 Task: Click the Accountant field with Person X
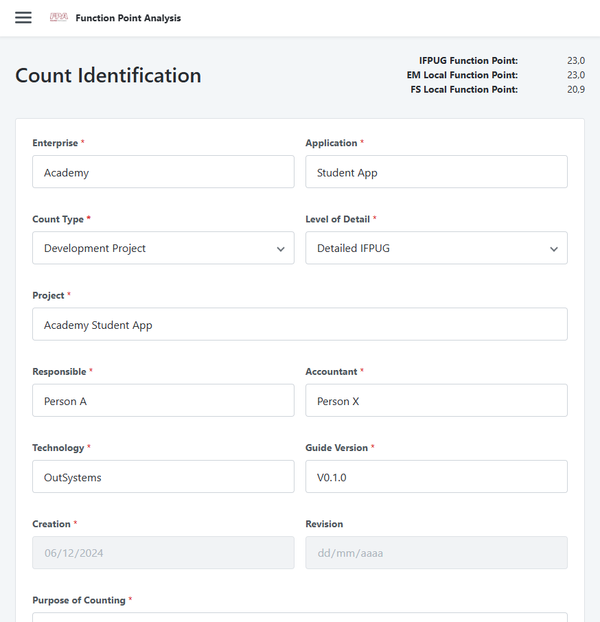pyautogui.click(x=436, y=400)
